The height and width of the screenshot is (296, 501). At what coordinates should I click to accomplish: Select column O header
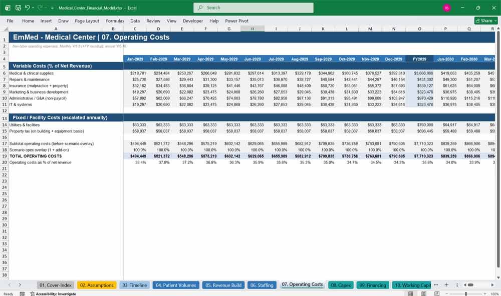click(x=419, y=29)
